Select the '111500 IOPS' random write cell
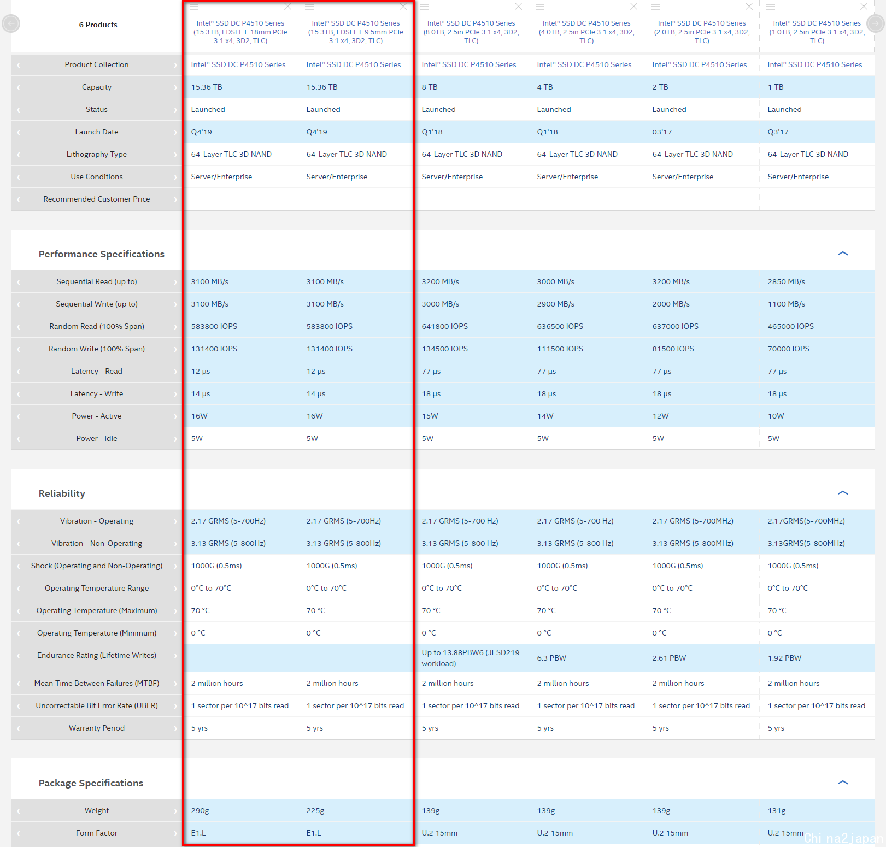Image resolution: width=886 pixels, height=847 pixels. pyautogui.click(x=586, y=349)
